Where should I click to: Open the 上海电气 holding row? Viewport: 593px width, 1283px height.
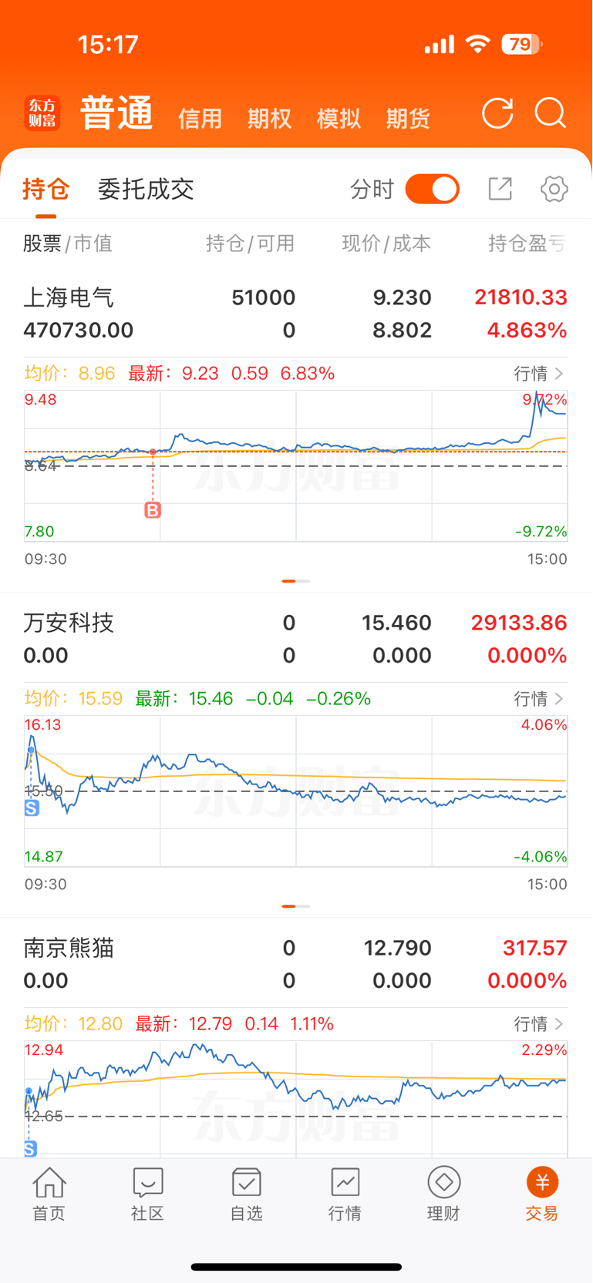coord(296,314)
